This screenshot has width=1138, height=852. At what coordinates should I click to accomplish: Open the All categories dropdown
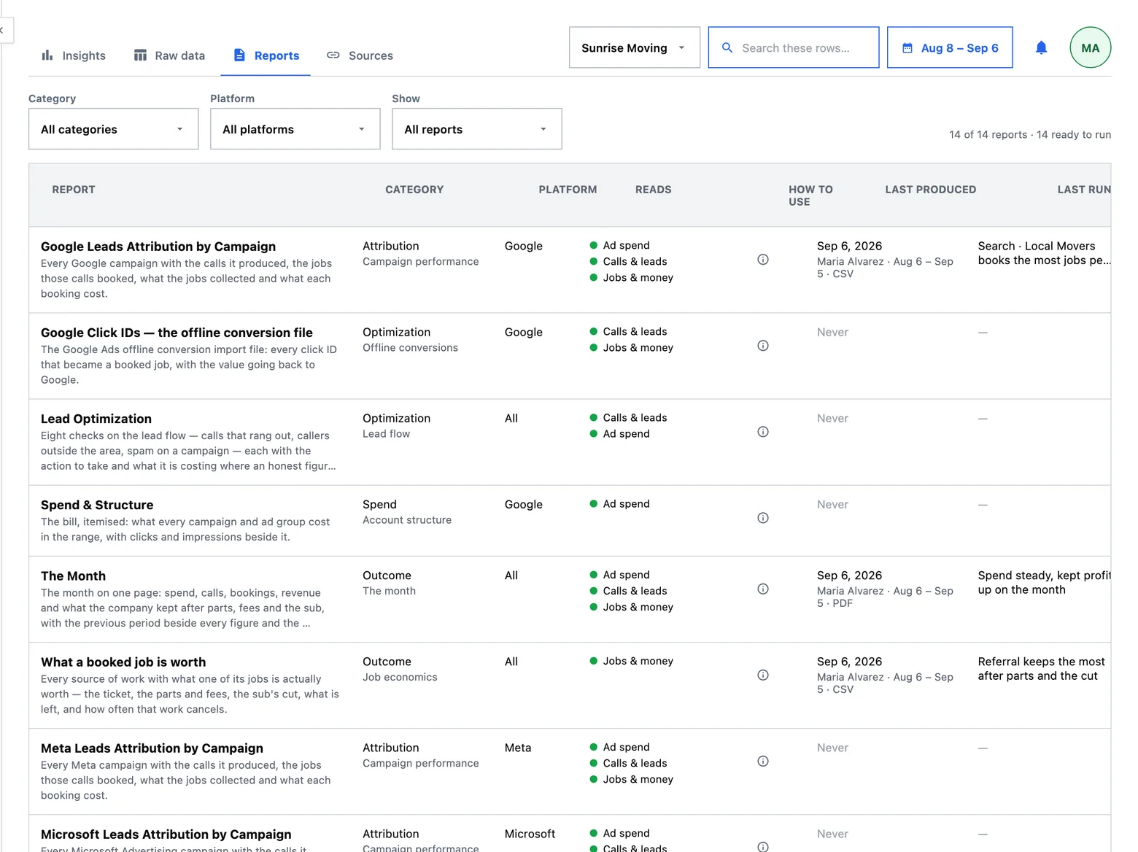click(113, 129)
